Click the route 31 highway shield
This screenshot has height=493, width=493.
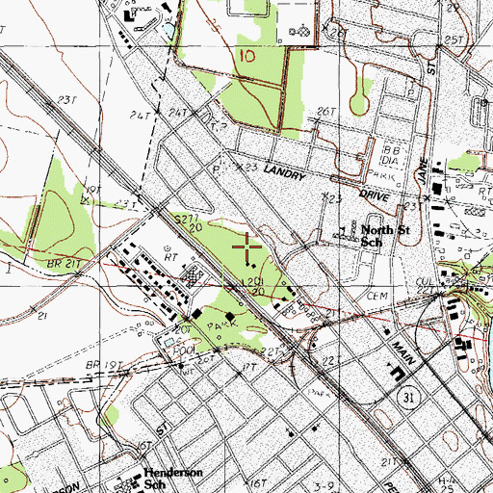pos(407,398)
